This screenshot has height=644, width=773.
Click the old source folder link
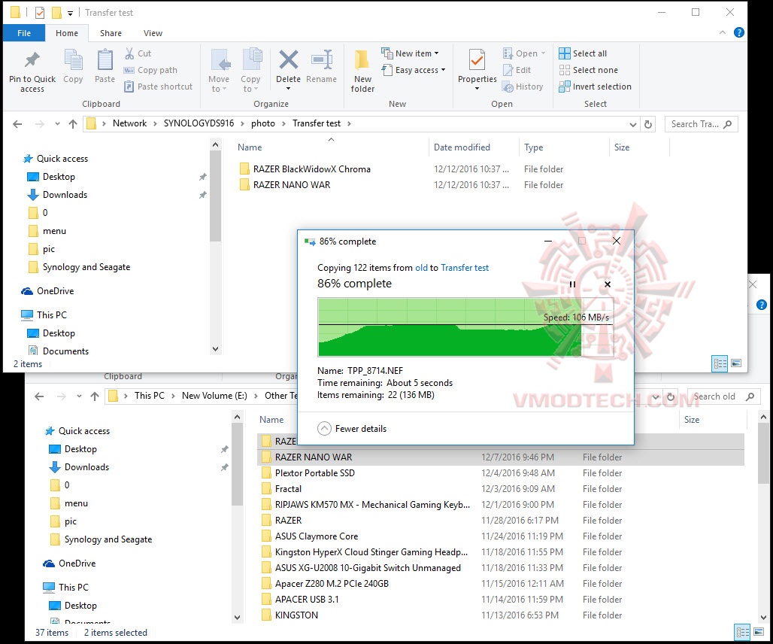tap(421, 268)
